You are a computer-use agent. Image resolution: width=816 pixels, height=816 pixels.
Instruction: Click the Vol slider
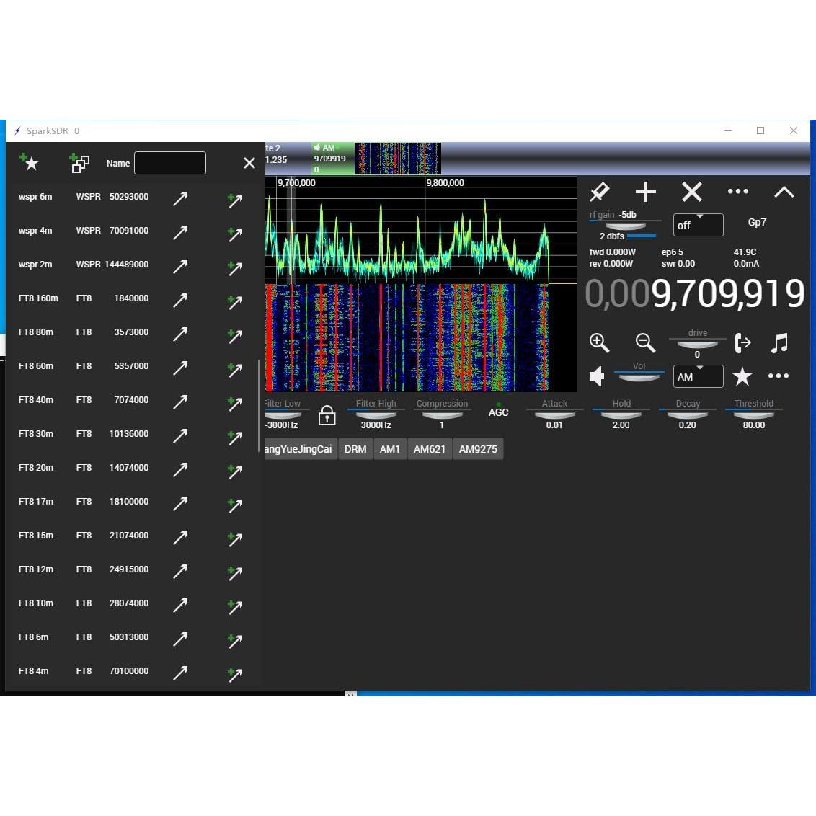coord(639,376)
